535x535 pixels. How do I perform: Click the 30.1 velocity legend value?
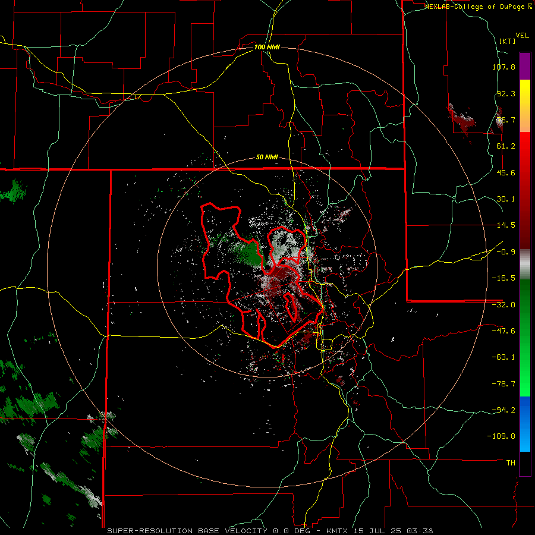(506, 199)
